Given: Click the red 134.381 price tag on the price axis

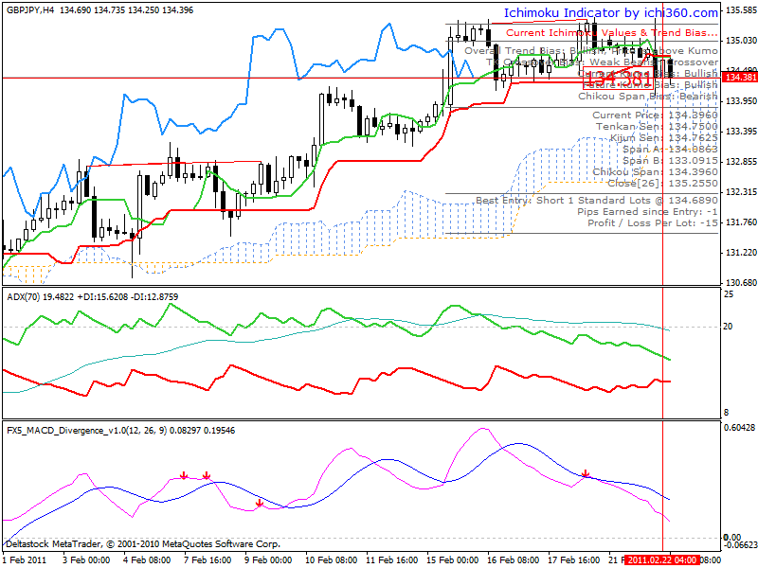Looking at the screenshot, I should pyautogui.click(x=740, y=78).
